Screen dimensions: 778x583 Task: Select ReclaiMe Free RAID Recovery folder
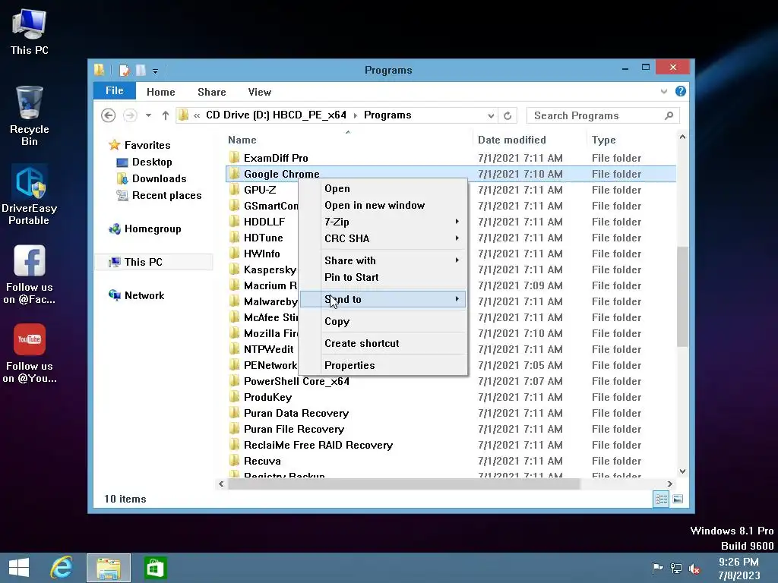click(318, 445)
